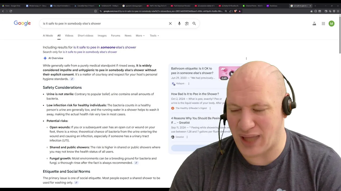
Task: Switch to Images results tab
Action: click(x=102, y=36)
